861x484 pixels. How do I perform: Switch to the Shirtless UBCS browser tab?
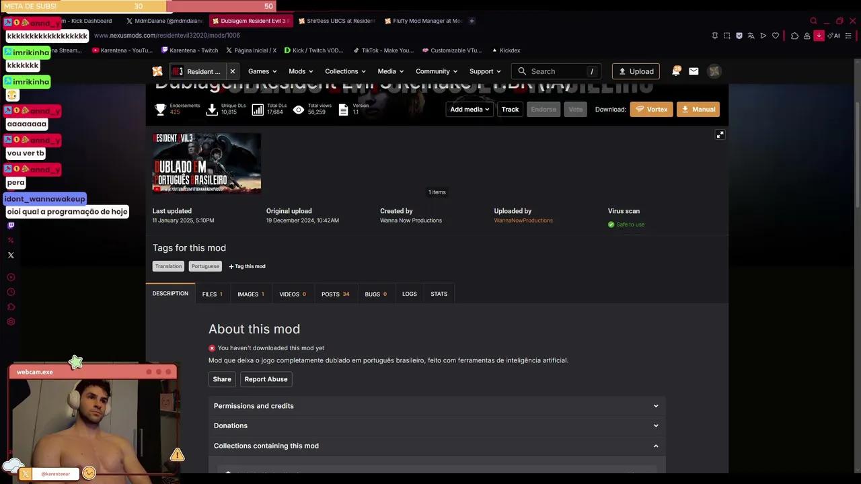(336, 21)
